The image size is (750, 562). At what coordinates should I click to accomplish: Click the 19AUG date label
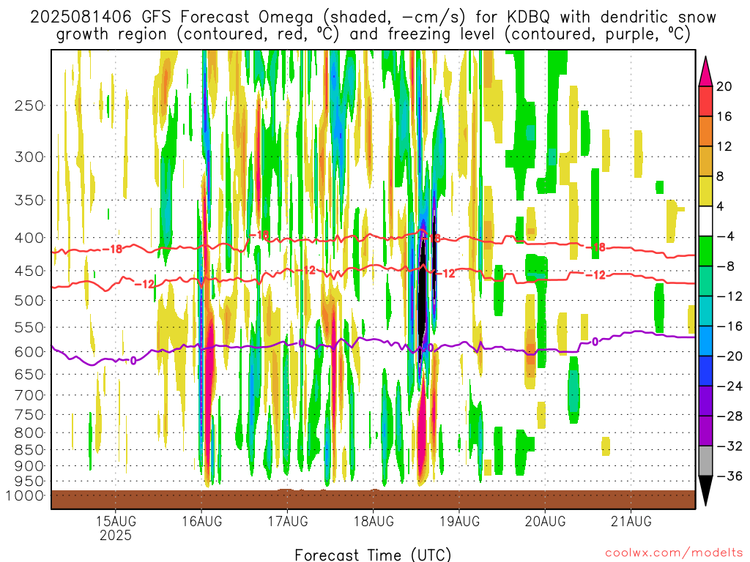coord(459,520)
